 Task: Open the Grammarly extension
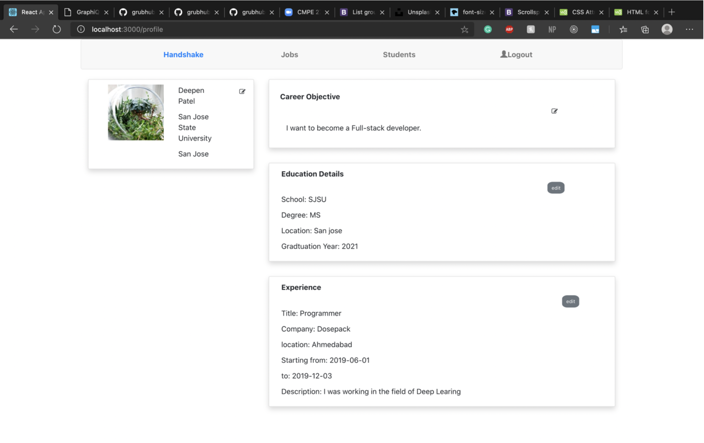pyautogui.click(x=487, y=29)
